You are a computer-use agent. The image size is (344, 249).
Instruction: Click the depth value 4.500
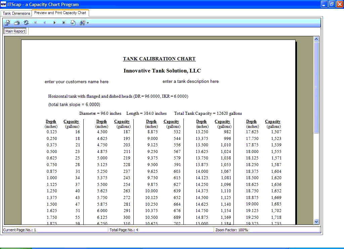(x=102, y=132)
